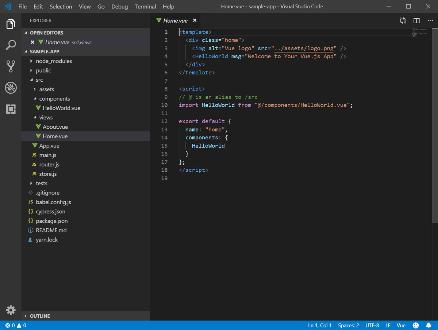This screenshot has height=330, width=438.
Task: Change encoding via UTF-8 indicator
Action: [372, 325]
